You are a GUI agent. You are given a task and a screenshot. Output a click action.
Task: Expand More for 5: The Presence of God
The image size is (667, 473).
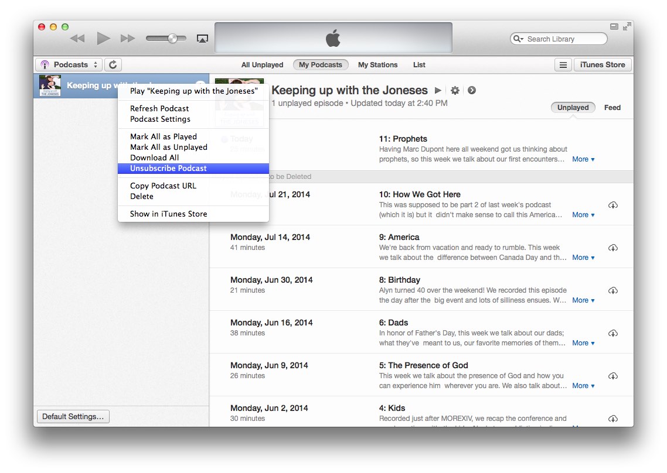click(x=583, y=385)
